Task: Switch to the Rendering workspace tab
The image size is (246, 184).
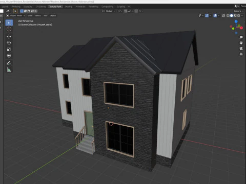Action: [x=93, y=7]
